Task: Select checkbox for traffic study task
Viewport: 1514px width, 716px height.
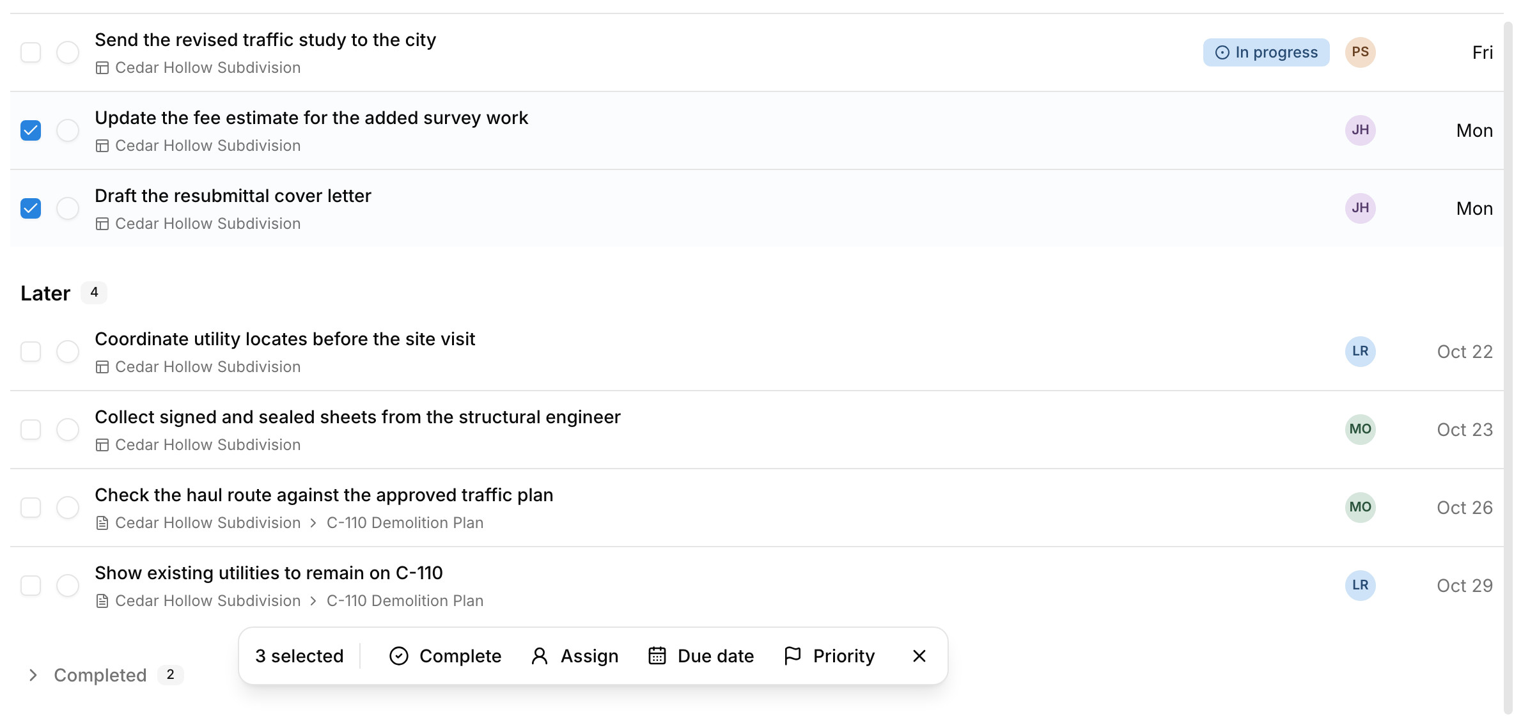Action: pos(31,52)
